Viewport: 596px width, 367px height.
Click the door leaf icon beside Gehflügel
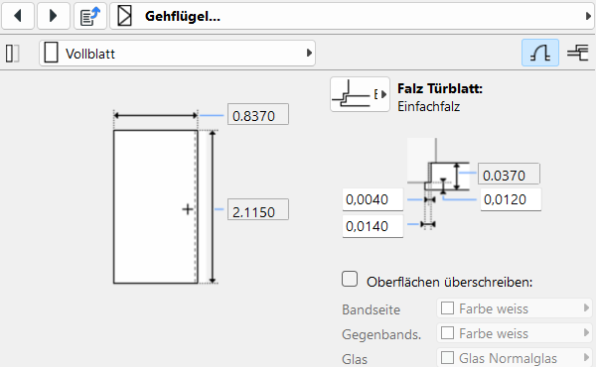[x=125, y=16]
